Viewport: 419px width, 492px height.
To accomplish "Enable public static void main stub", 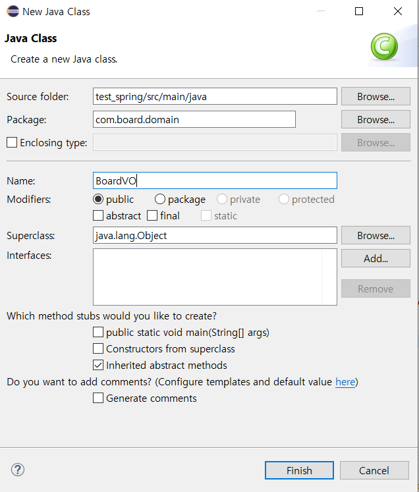I will tap(98, 332).
